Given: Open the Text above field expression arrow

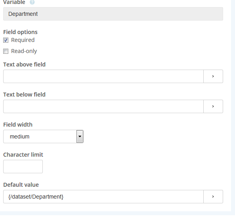Looking at the screenshot, I should point(213,76).
